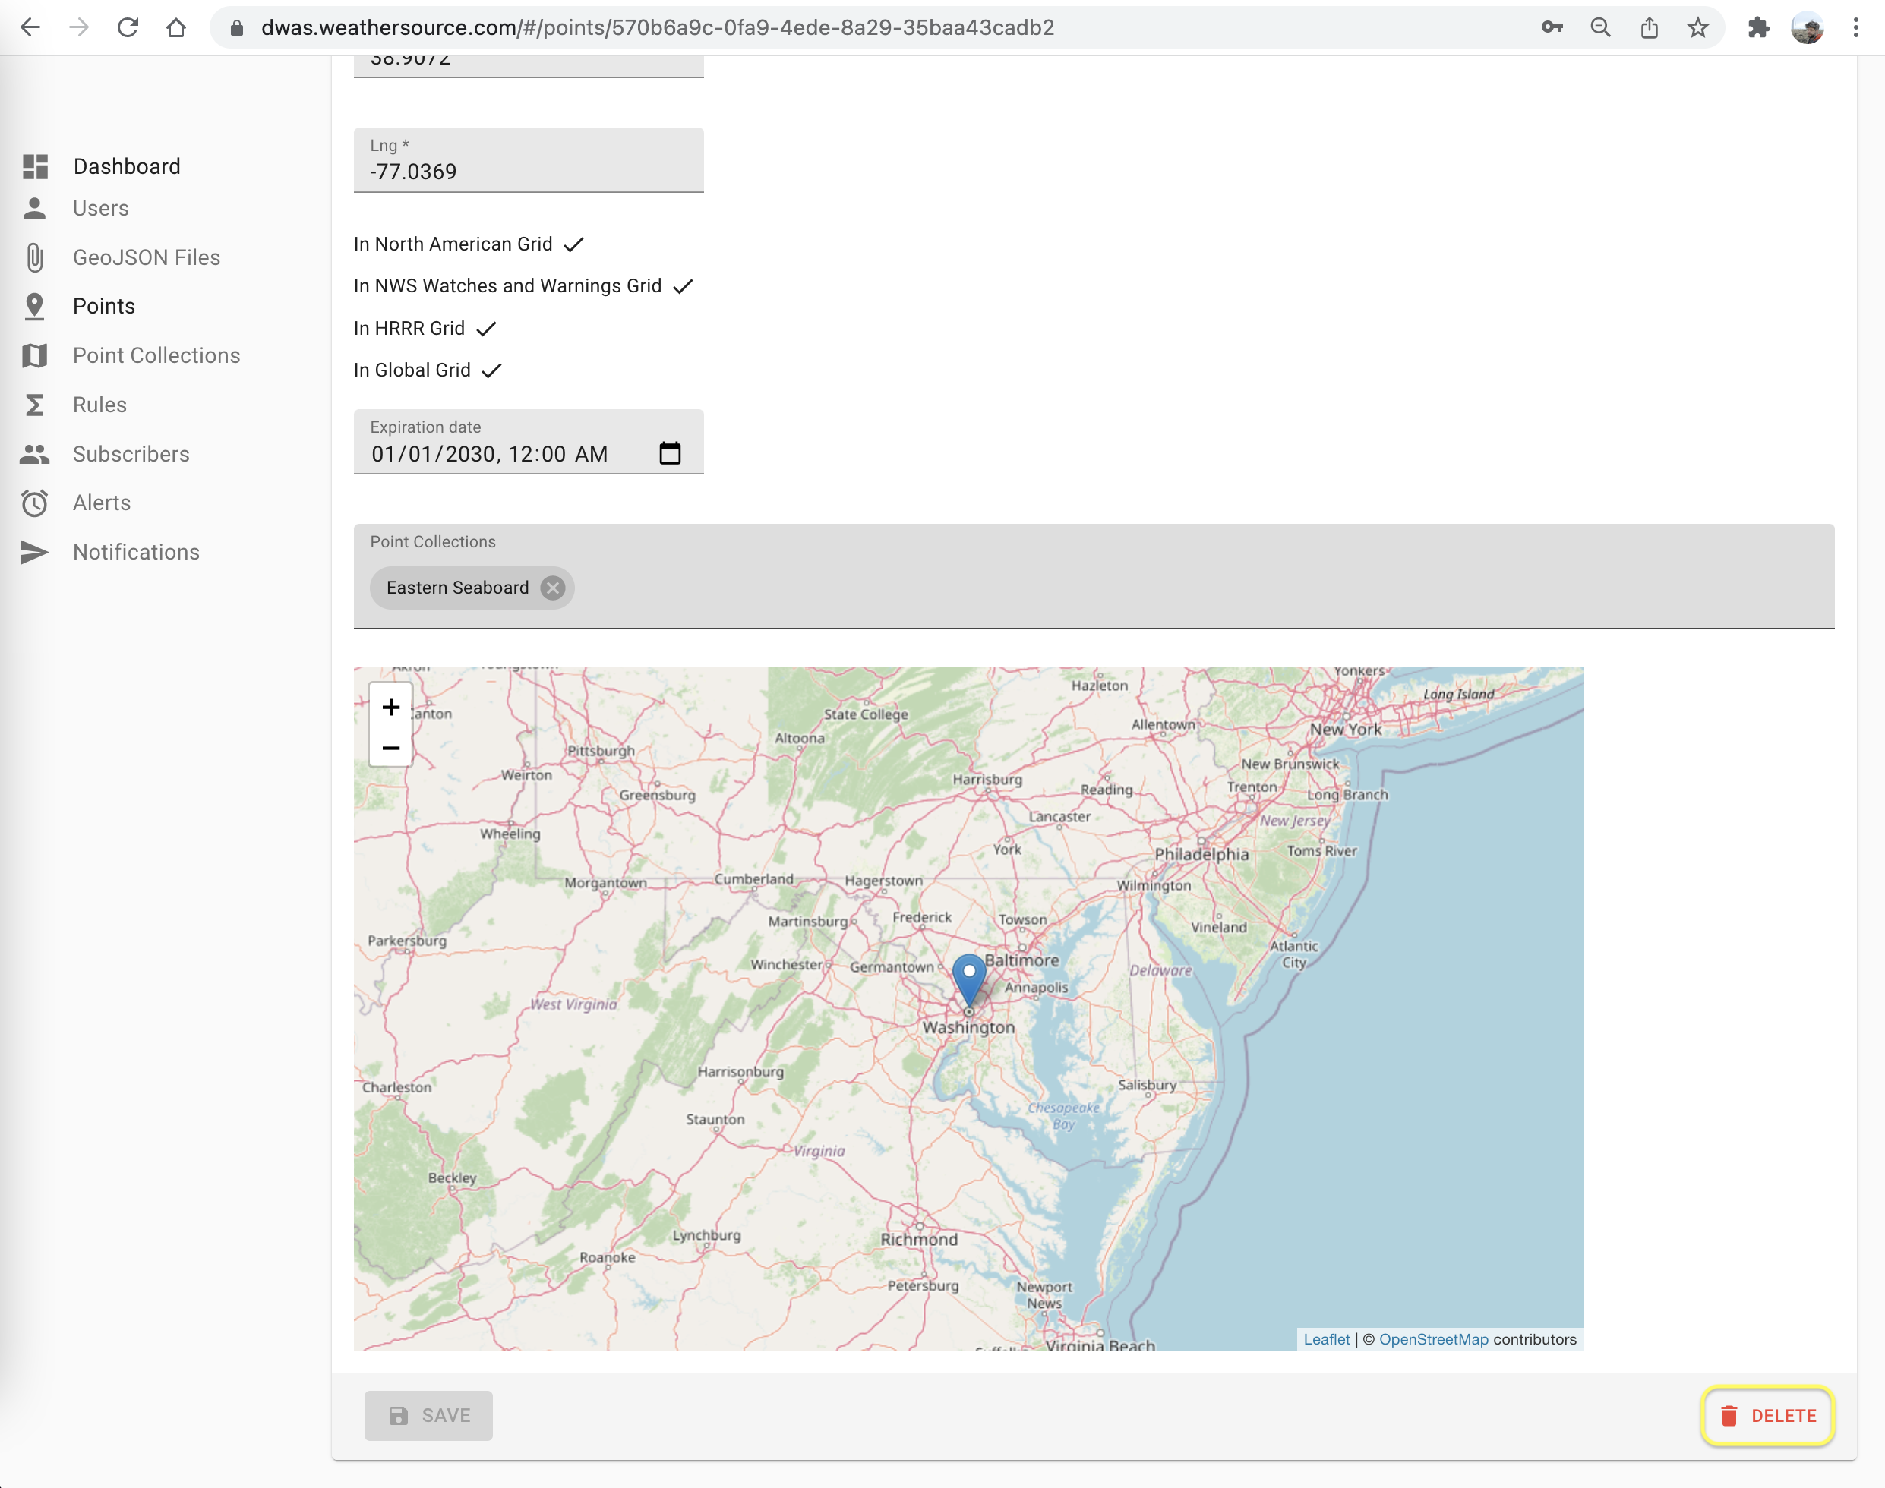Click the SAVE button
The height and width of the screenshot is (1488, 1885).
(x=428, y=1416)
